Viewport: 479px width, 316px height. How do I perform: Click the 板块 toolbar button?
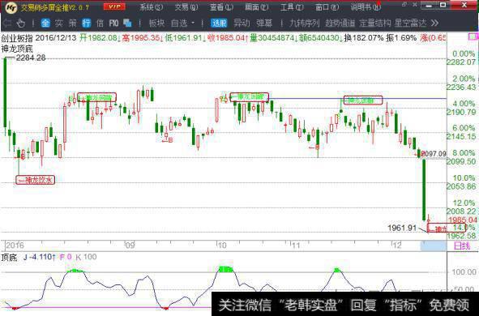156,23
